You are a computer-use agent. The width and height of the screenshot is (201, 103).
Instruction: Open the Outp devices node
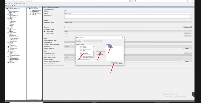click(12, 27)
